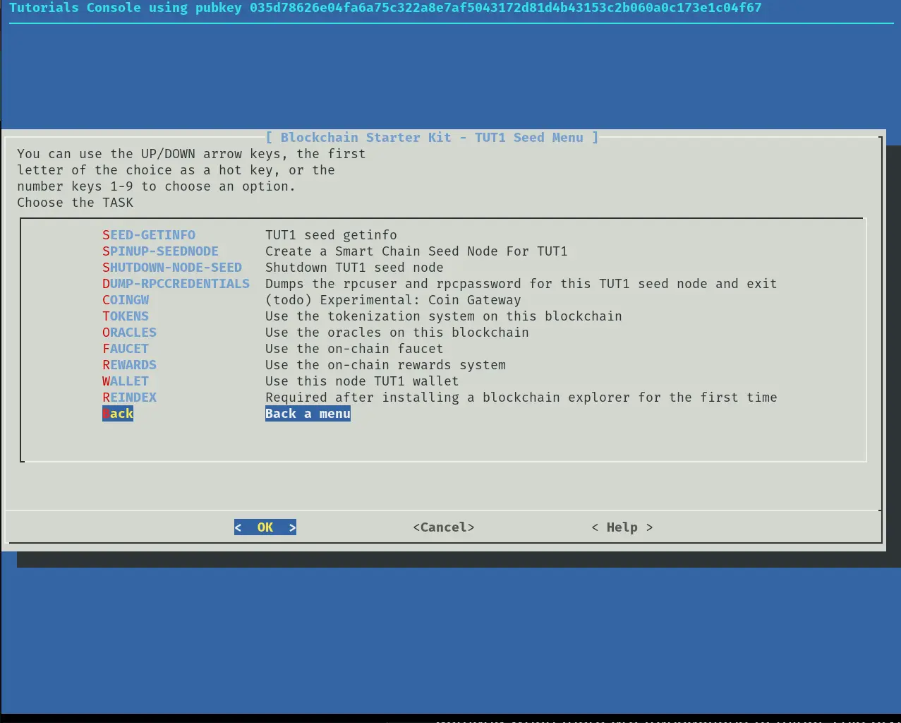Open the REWARDS menu item
The image size is (901, 723).
(x=129, y=365)
